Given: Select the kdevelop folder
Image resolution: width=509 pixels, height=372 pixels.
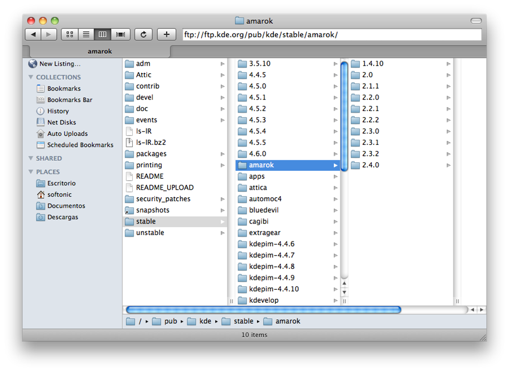Looking at the screenshot, I should pyautogui.click(x=287, y=300).
